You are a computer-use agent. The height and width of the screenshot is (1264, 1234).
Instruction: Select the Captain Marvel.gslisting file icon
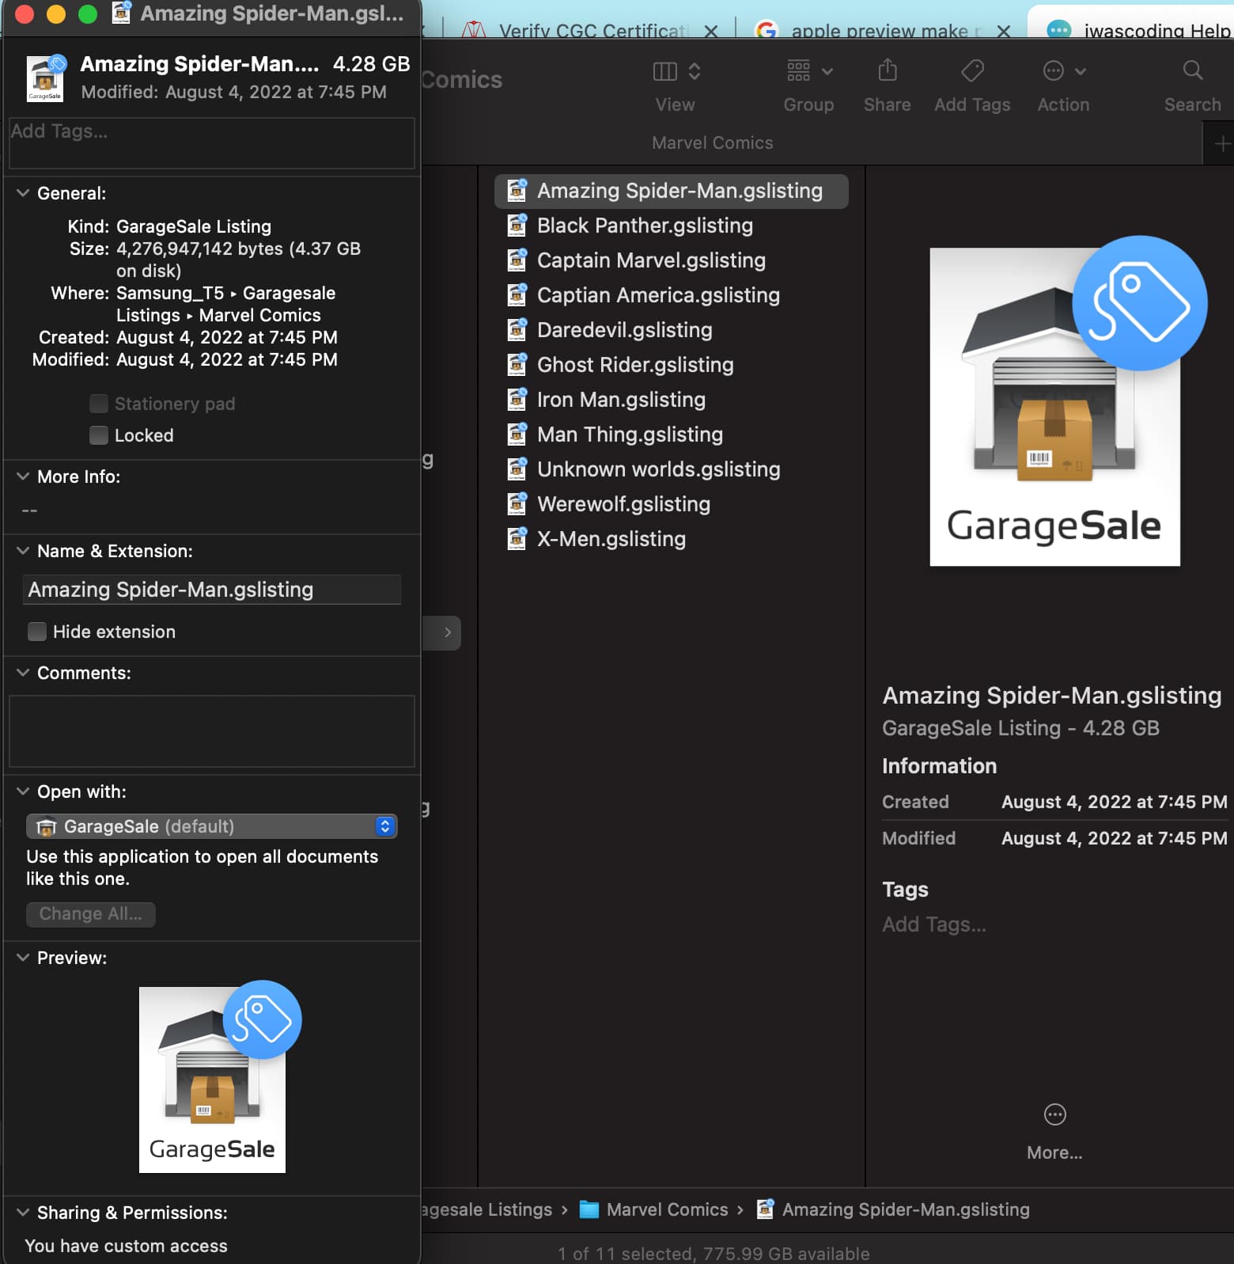click(x=517, y=260)
